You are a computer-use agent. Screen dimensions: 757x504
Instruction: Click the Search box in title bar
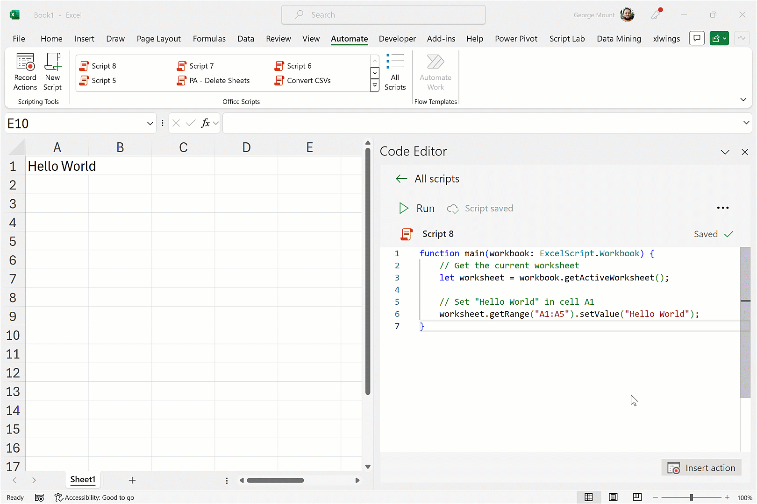tap(383, 15)
